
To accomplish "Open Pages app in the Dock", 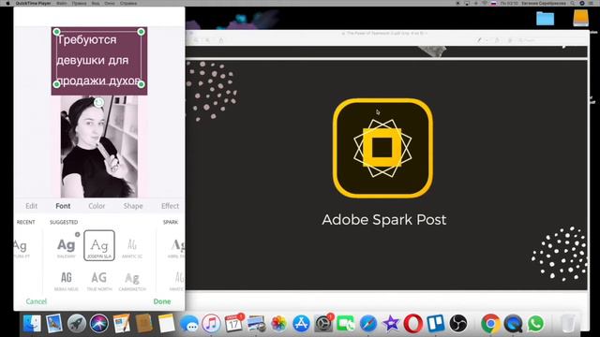I will pos(122,324).
